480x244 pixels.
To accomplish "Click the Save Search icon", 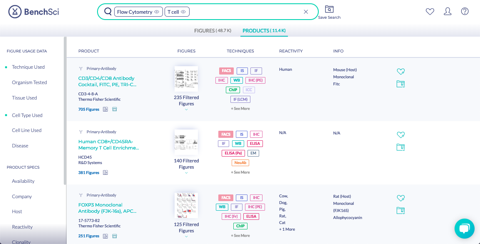I will pos(329,9).
